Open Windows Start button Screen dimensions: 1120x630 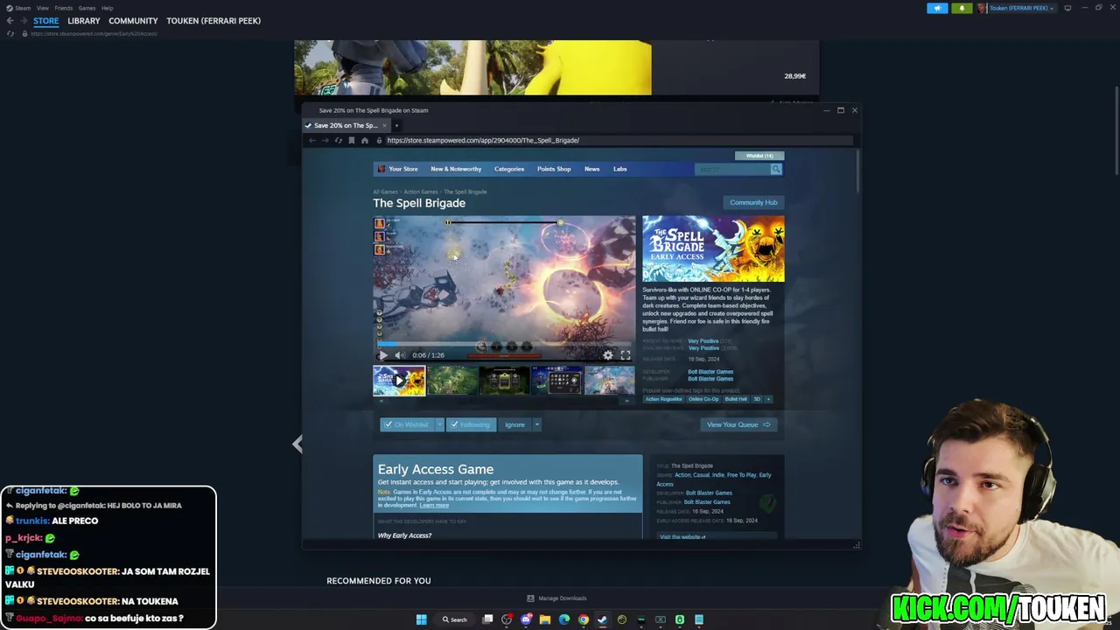[x=421, y=619]
